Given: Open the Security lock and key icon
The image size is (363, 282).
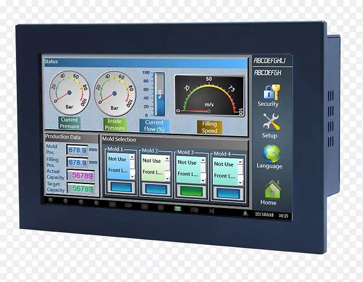Looking at the screenshot, I should [271, 92].
